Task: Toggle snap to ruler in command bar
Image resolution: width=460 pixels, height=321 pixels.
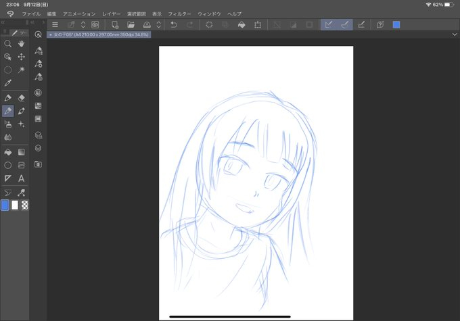Action: click(329, 25)
